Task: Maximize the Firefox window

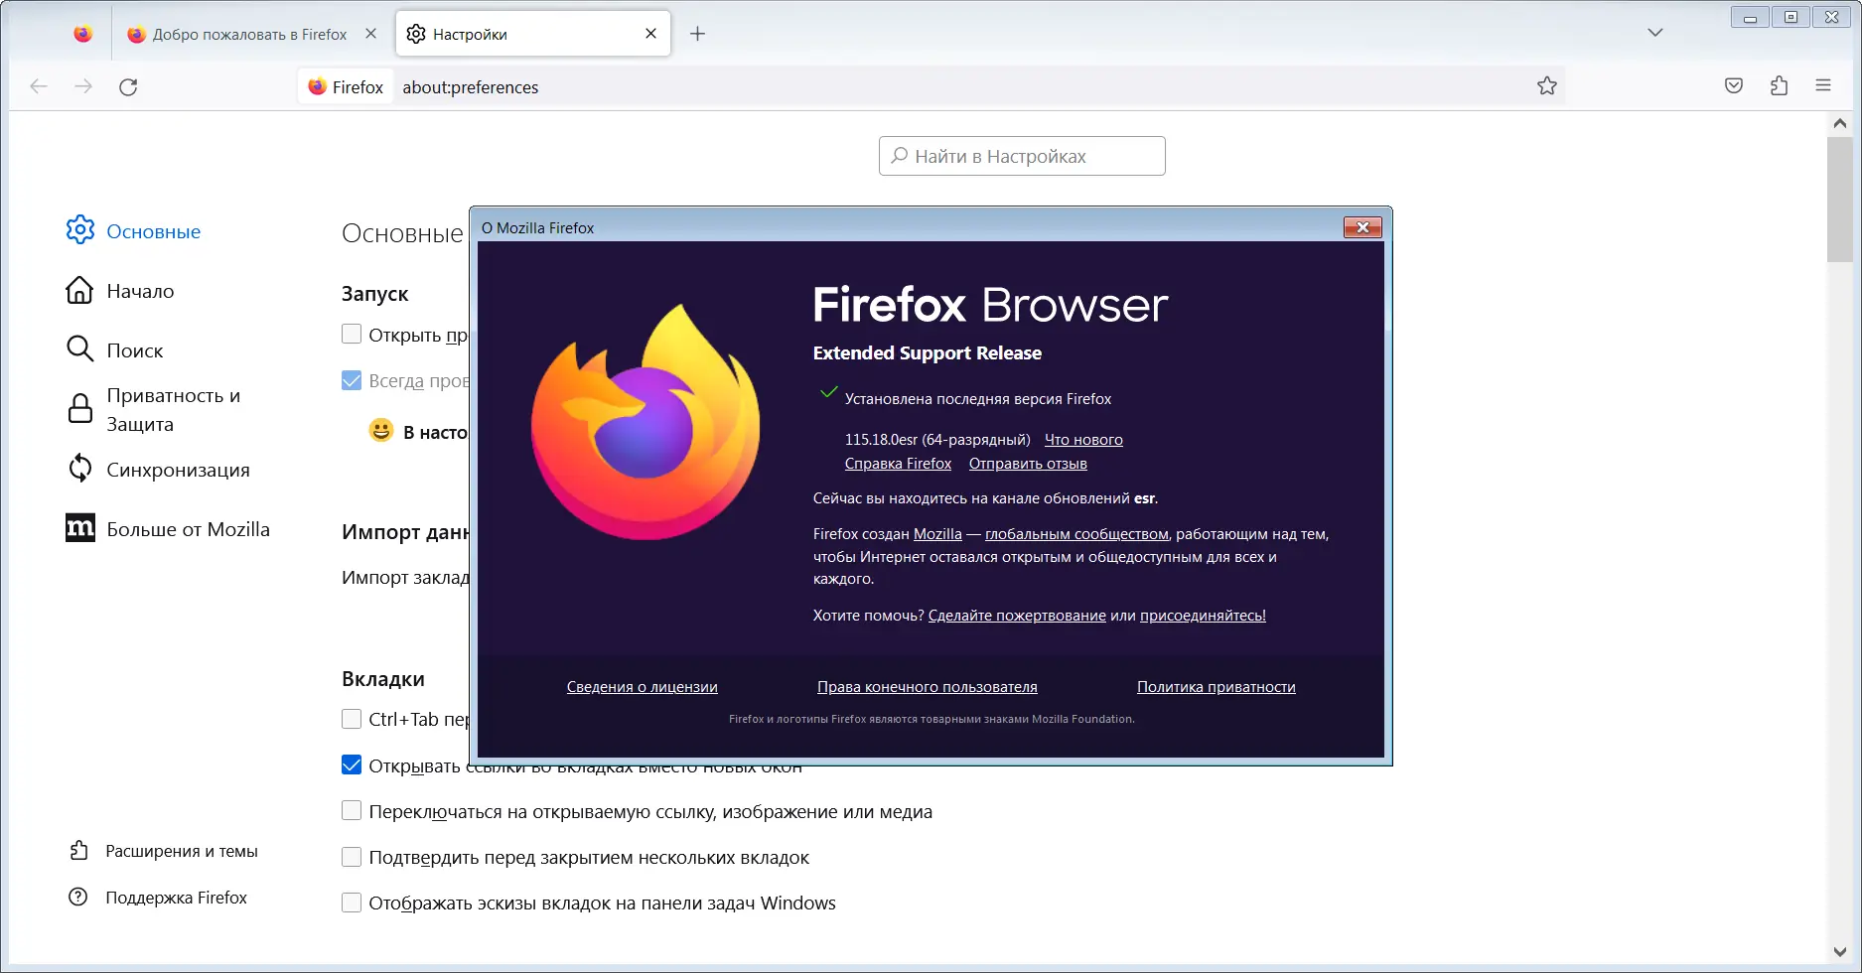Action: coord(1790,18)
